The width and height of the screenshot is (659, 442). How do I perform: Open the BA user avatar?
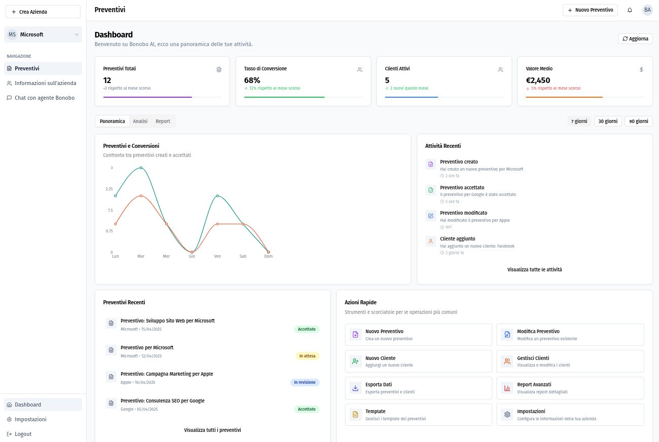click(647, 10)
